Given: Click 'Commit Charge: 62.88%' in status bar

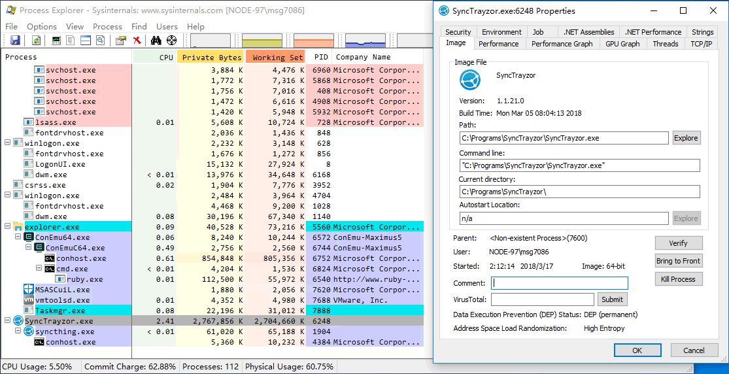Looking at the screenshot, I should tap(130, 367).
